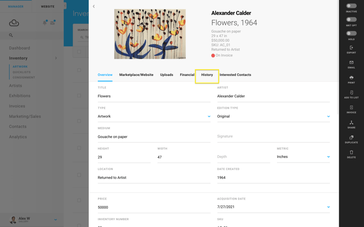
Task: Click the Share icon
Action: click(x=351, y=122)
